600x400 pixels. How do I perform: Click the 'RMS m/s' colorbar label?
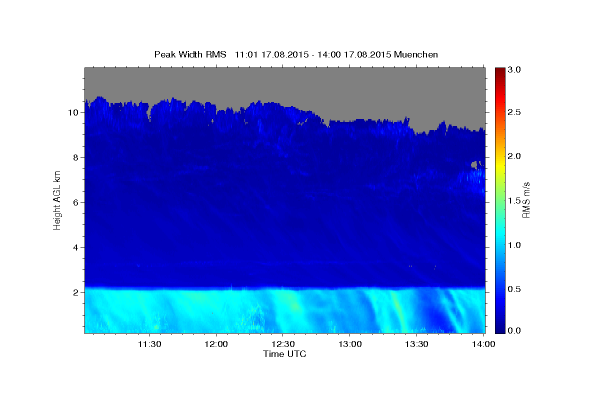(x=526, y=200)
